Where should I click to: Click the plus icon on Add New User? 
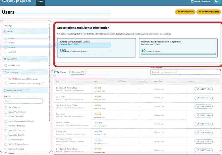(179, 12)
